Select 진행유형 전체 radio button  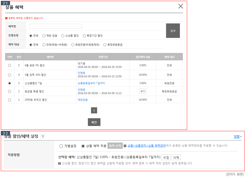tap(31, 36)
